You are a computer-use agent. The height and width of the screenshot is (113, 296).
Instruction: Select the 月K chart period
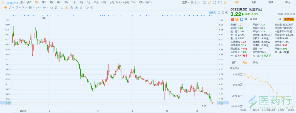coord(52,2)
